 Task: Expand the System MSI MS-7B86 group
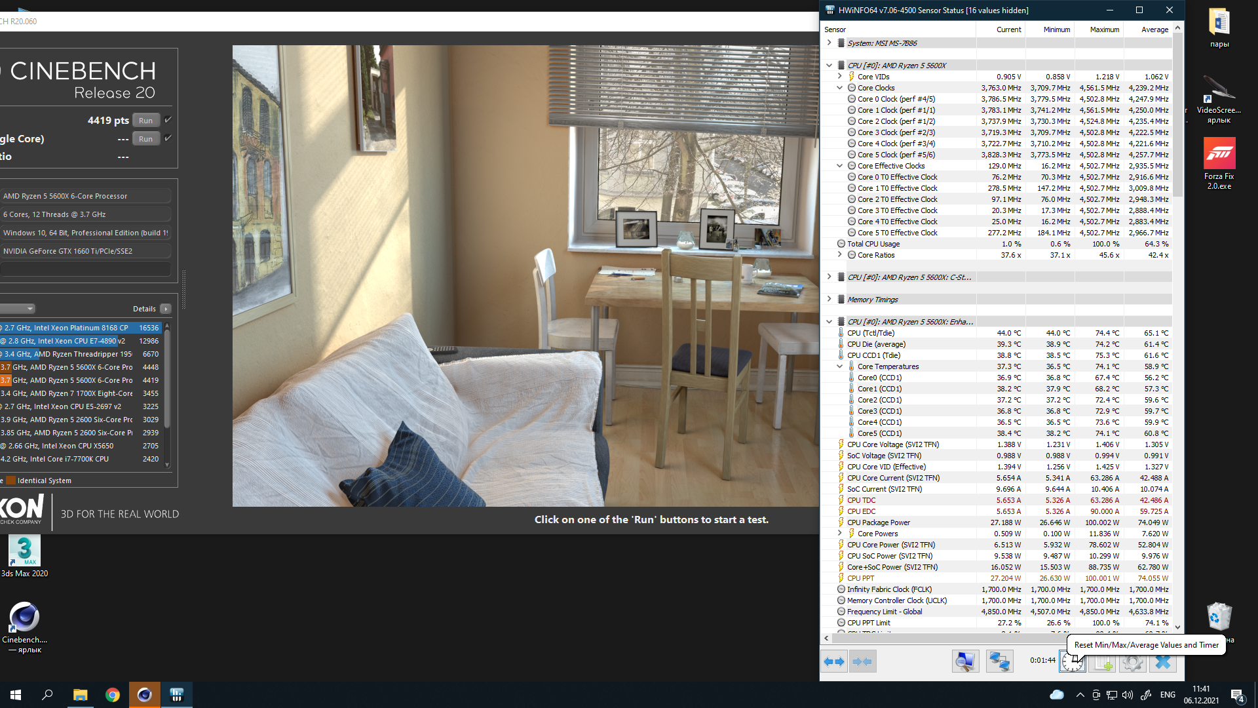829,43
